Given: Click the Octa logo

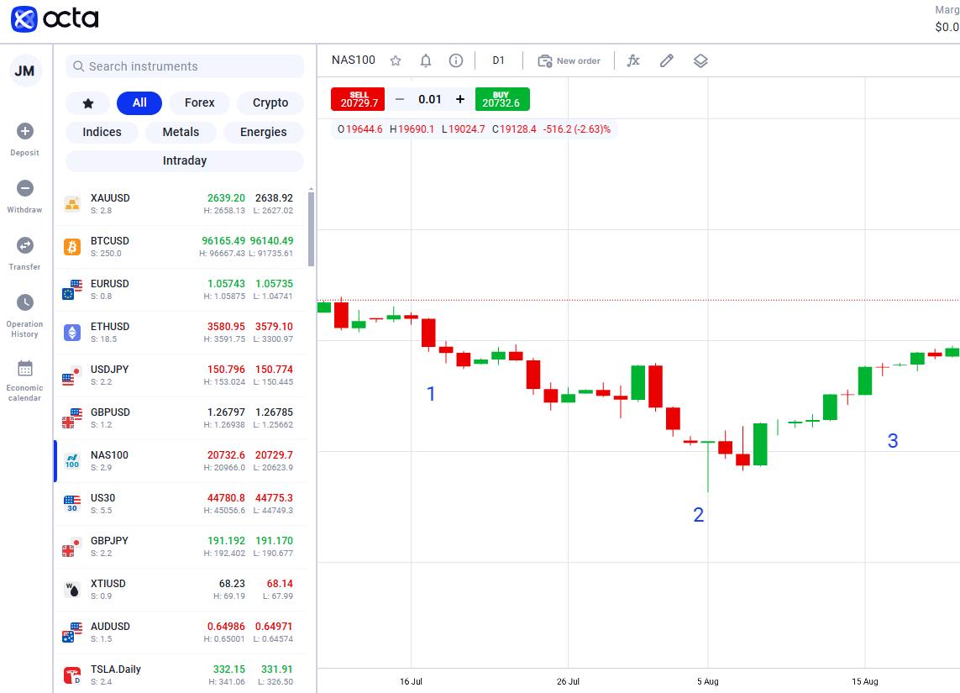Looking at the screenshot, I should tap(55, 18).
